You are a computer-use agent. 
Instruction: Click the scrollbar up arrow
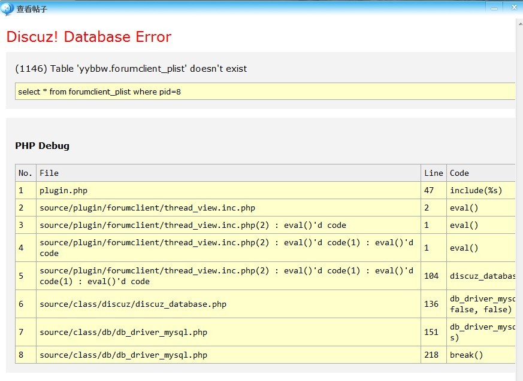(521, 24)
